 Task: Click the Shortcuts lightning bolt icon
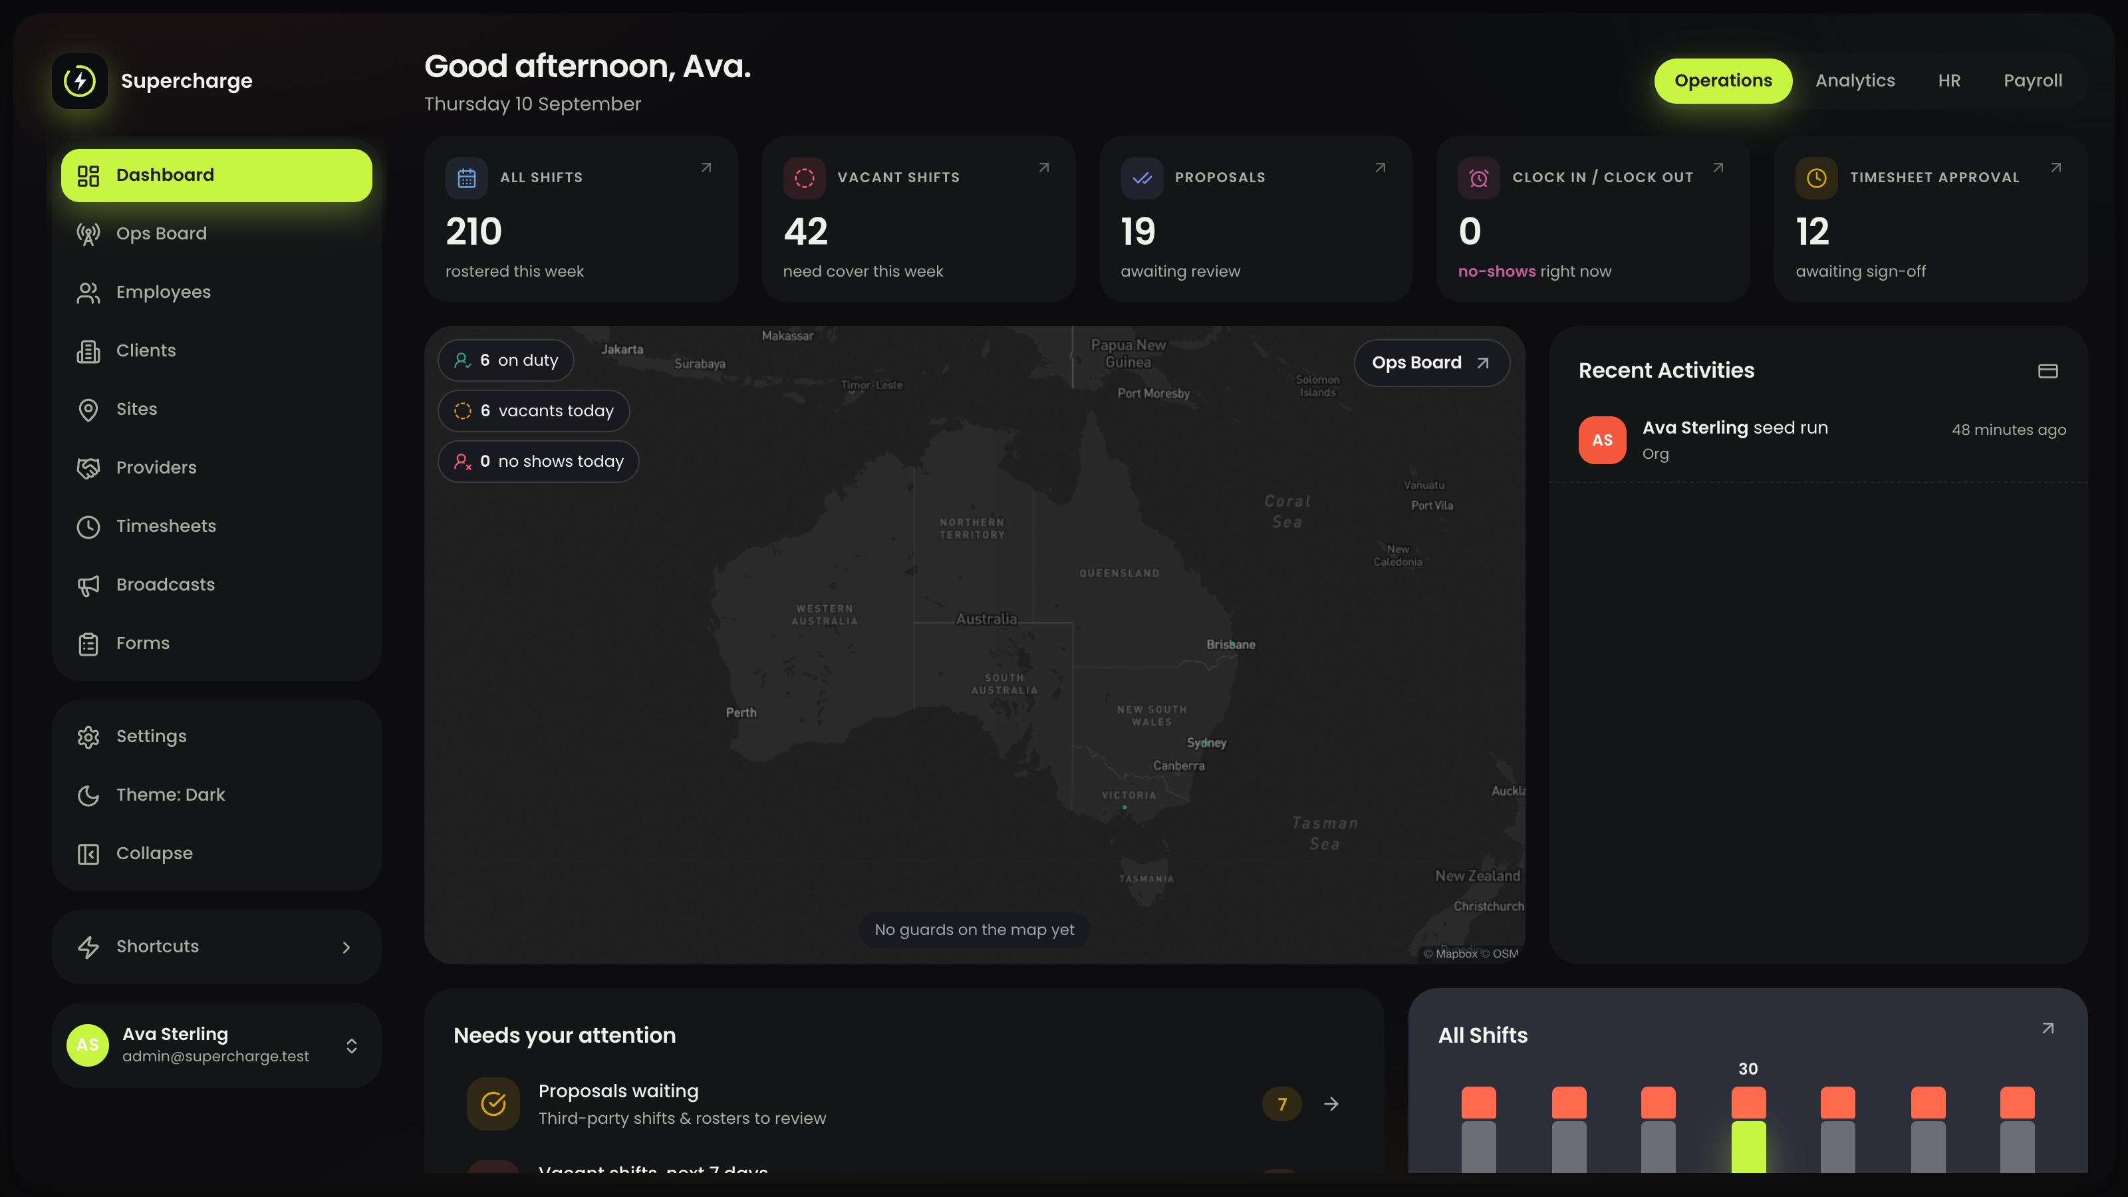coord(88,948)
